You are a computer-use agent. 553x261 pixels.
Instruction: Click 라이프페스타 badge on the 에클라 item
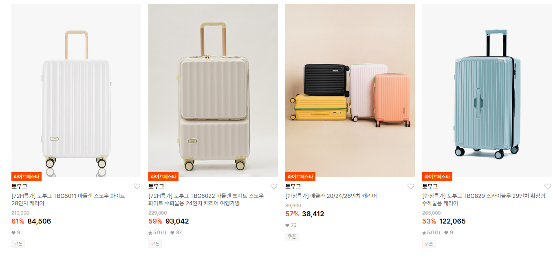(x=300, y=177)
